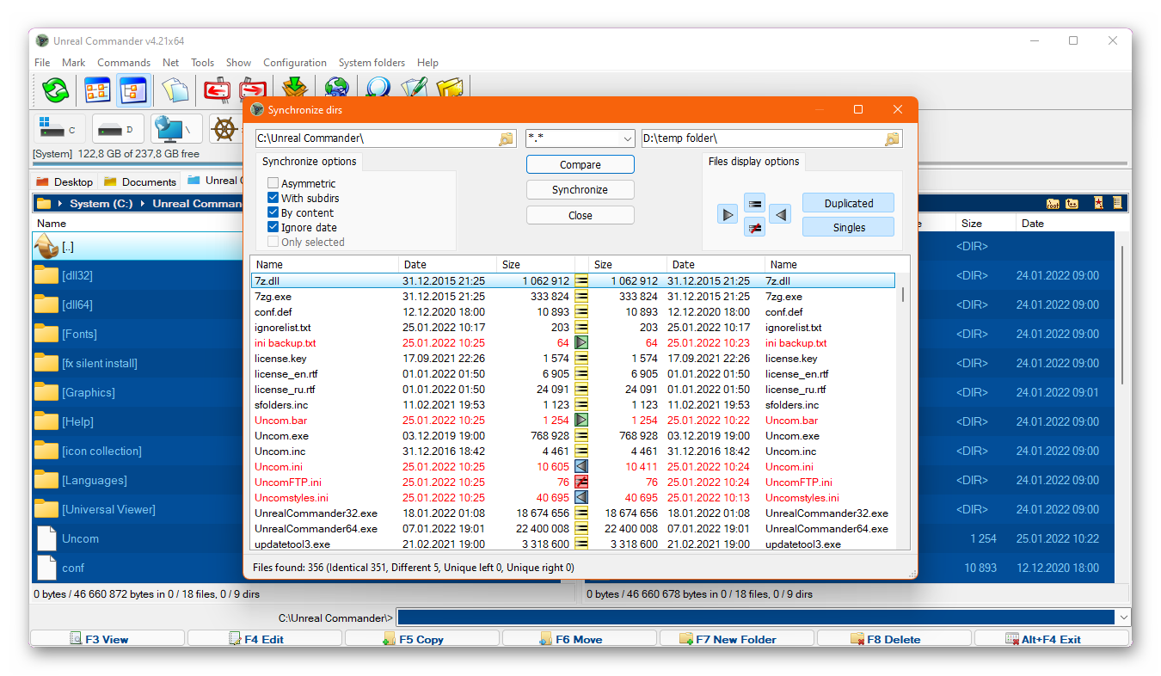Open the Configuration menu
The width and height of the screenshot is (1161, 676).
coord(294,63)
